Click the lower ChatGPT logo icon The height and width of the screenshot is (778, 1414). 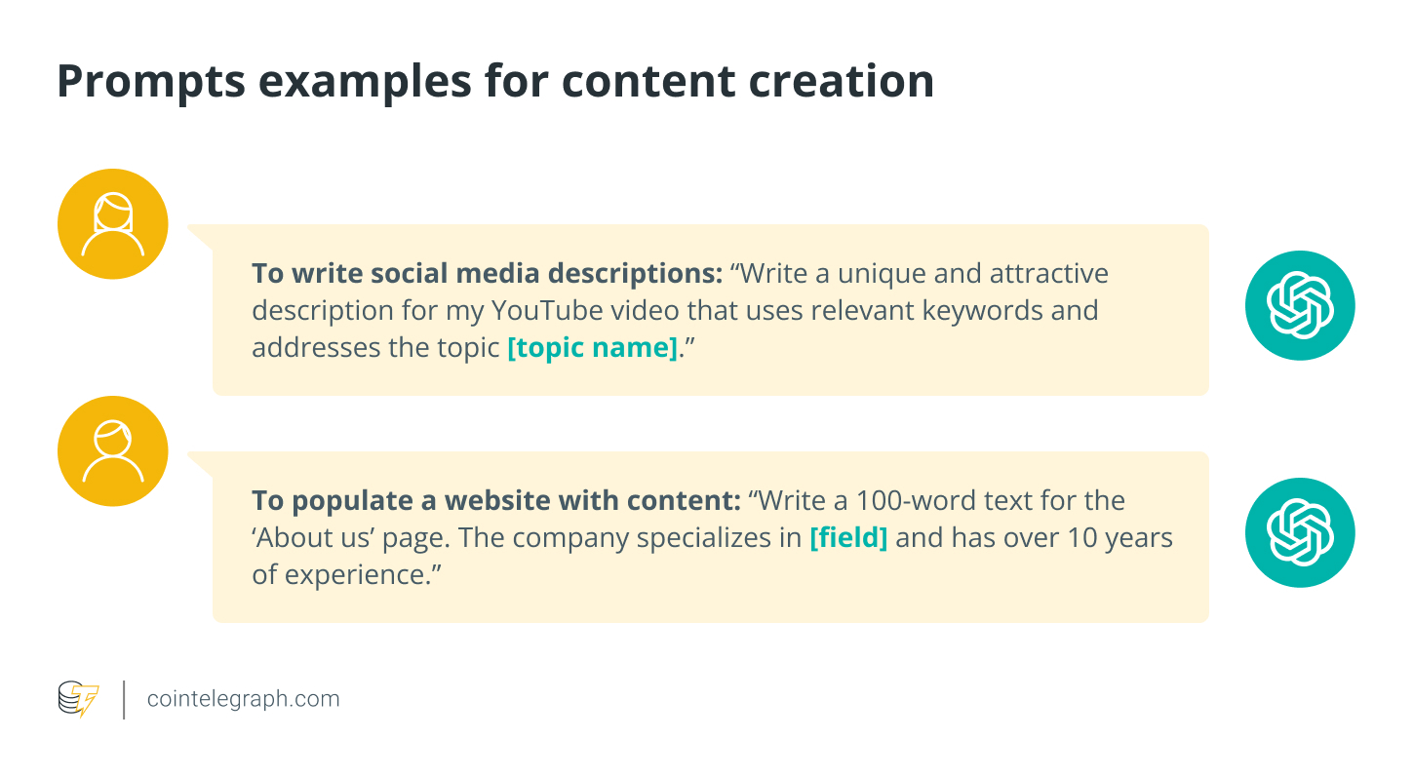pyautogui.click(x=1300, y=532)
